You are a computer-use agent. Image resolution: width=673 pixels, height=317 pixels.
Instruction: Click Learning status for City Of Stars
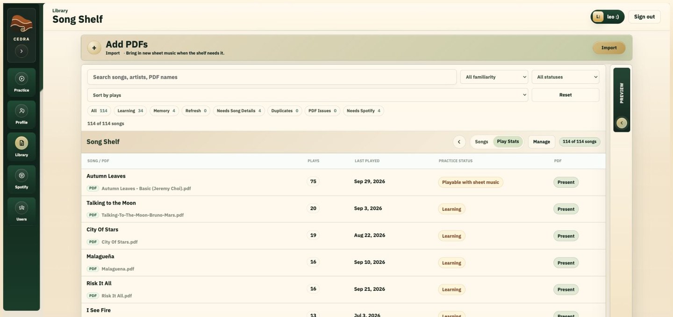point(451,236)
